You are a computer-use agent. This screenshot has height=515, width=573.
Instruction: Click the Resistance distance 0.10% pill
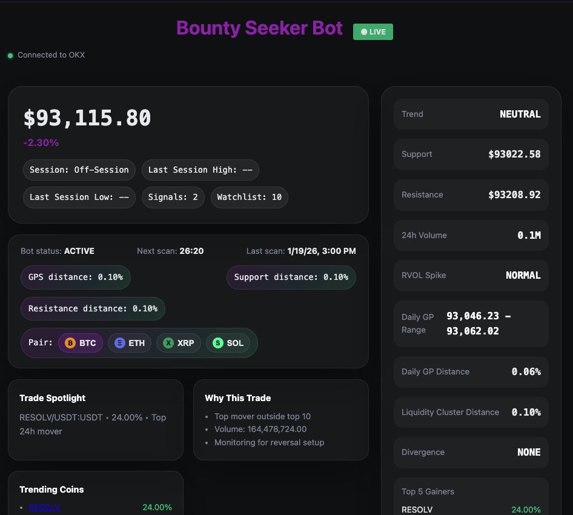click(x=93, y=309)
